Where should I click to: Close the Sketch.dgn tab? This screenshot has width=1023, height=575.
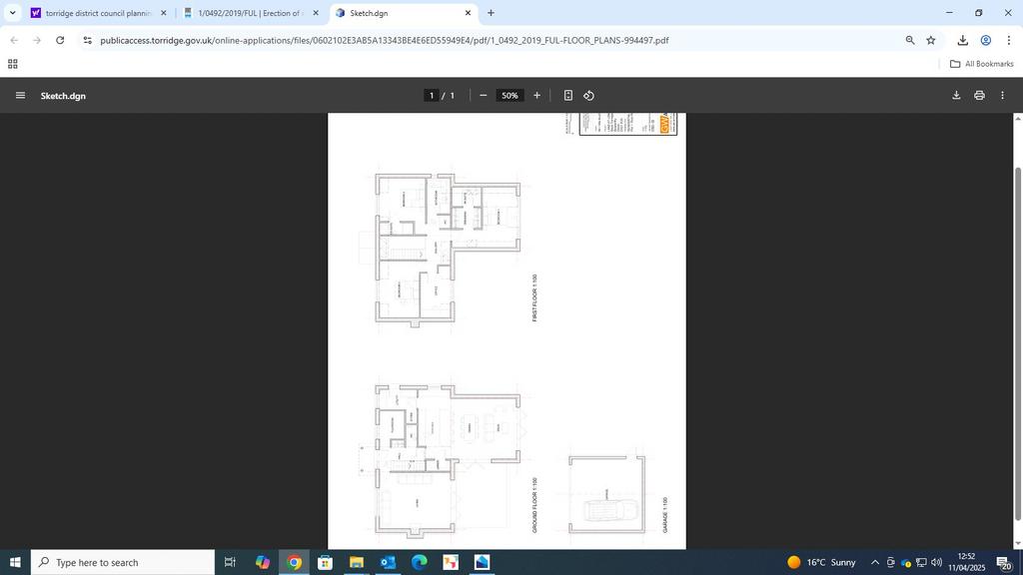tap(468, 13)
